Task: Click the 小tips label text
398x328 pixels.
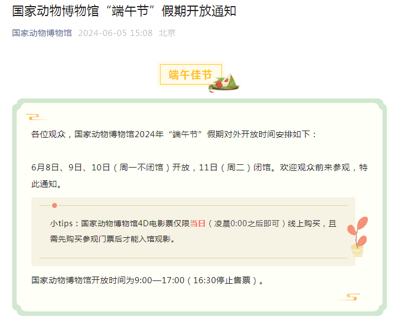Action: (x=61, y=223)
